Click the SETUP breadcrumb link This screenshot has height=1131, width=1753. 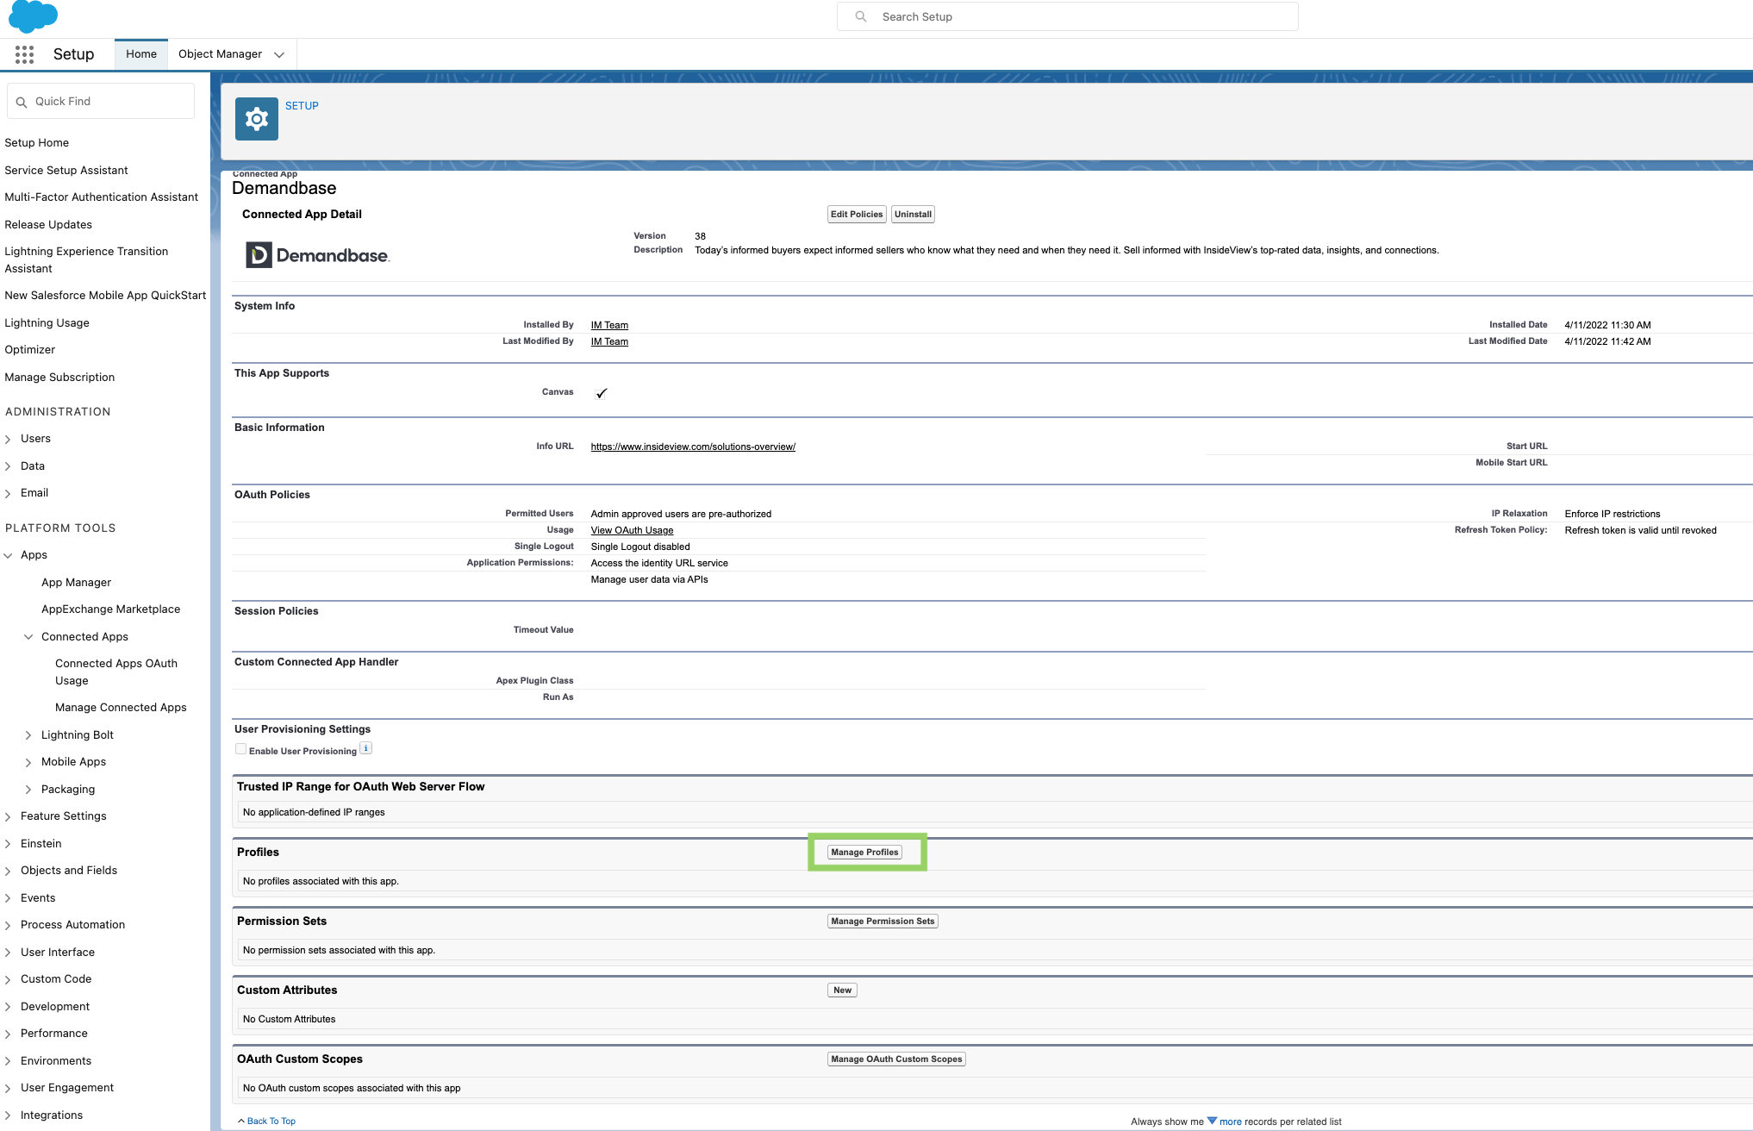302,106
